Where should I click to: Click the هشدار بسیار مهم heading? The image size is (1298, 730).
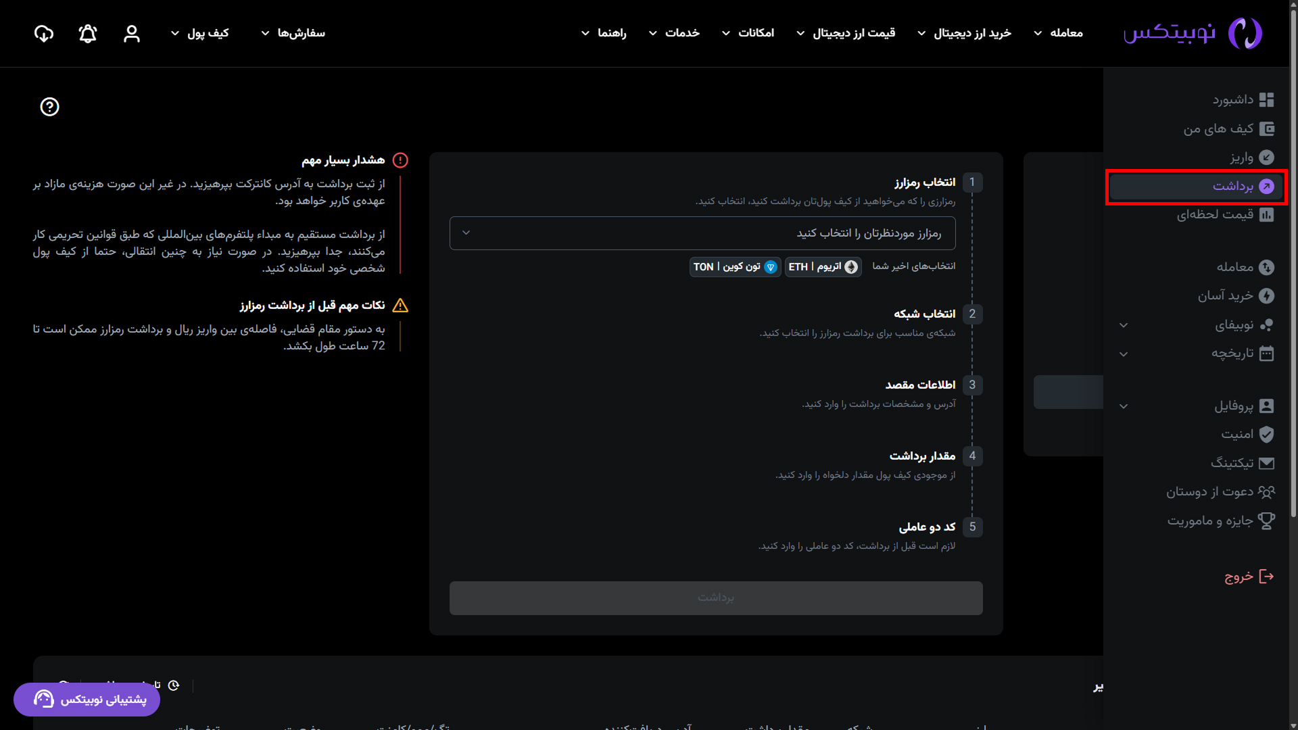tap(343, 160)
